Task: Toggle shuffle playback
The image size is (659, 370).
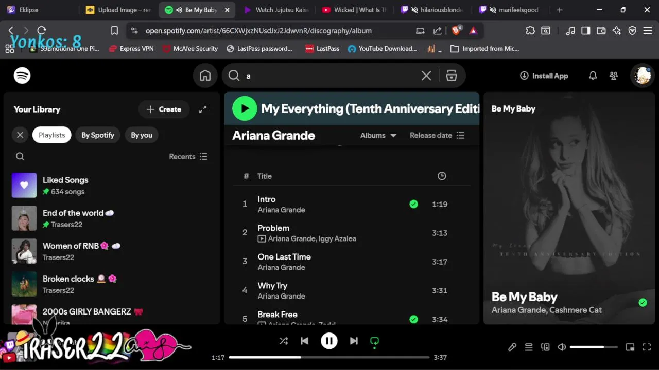Action: 284,341
